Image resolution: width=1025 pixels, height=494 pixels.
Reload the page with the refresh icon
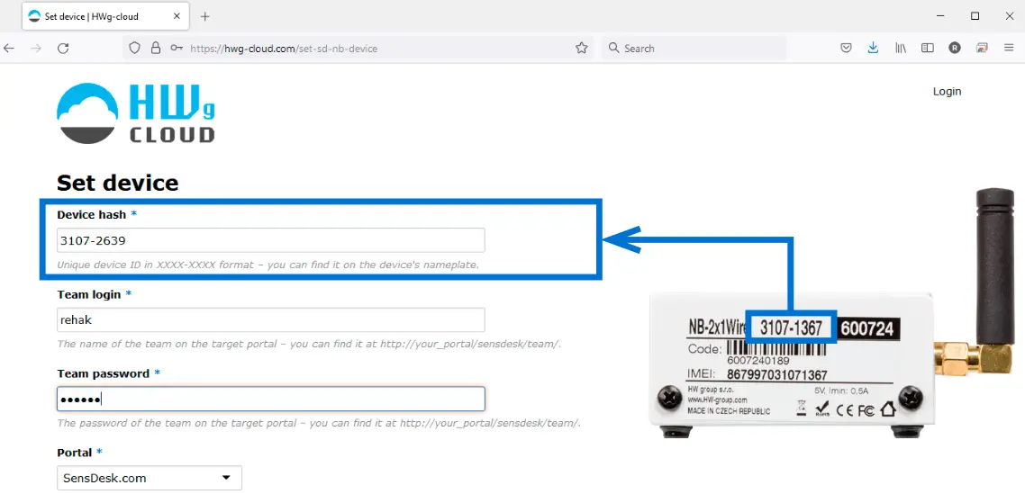63,49
